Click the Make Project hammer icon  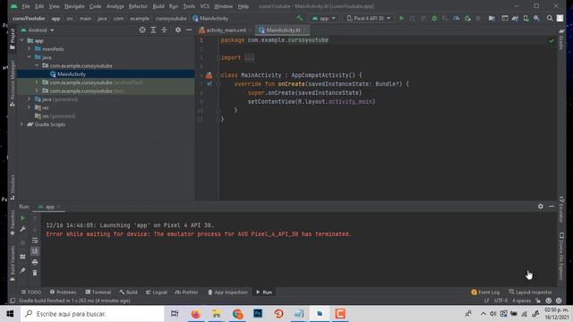tap(299, 18)
